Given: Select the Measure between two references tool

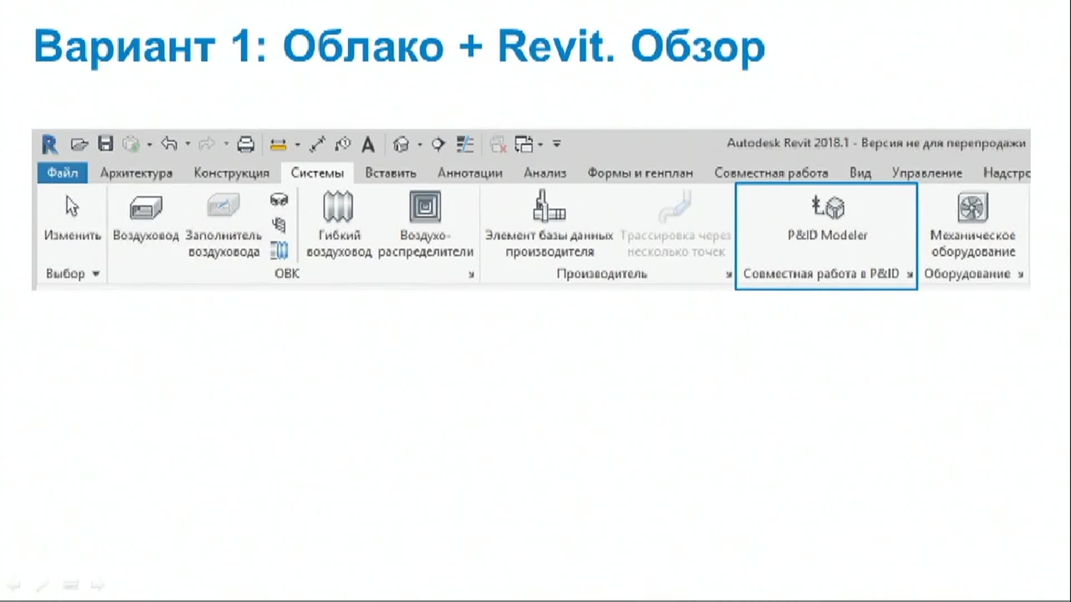Looking at the screenshot, I should click(278, 145).
